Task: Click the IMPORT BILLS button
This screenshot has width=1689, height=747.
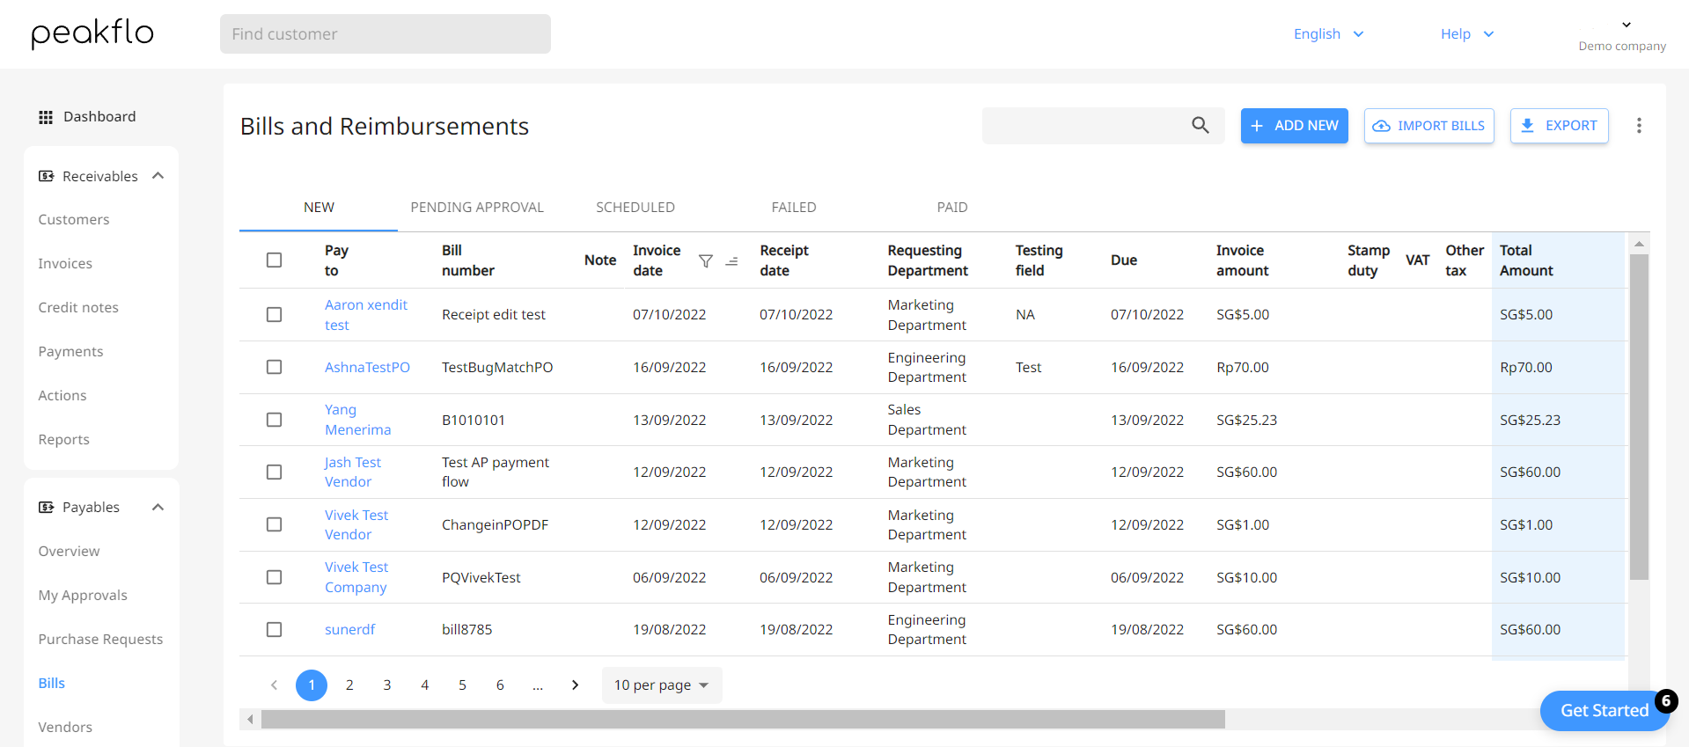Action: pos(1429,126)
